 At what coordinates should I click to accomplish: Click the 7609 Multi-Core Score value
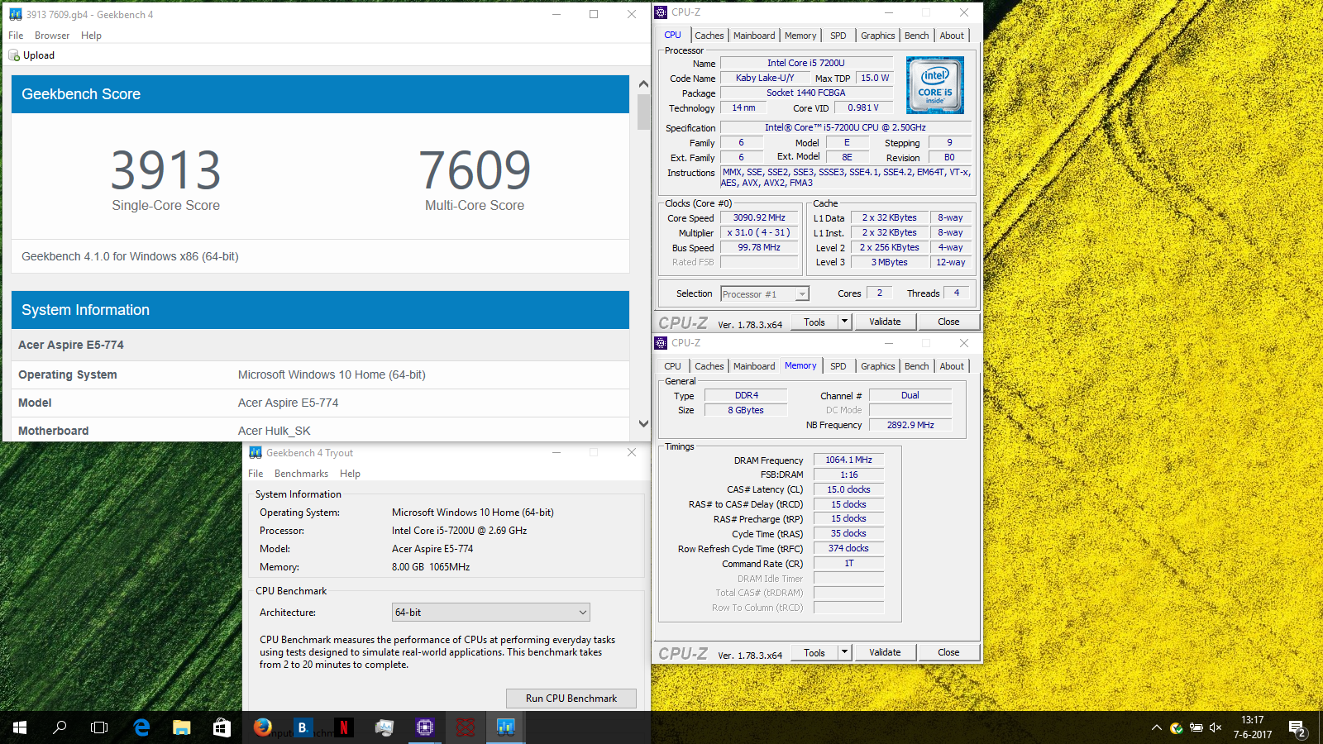(475, 170)
